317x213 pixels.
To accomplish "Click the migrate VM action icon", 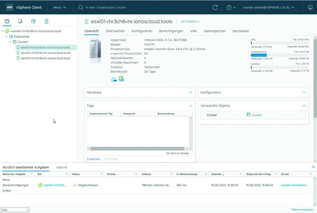I will 114,79.
